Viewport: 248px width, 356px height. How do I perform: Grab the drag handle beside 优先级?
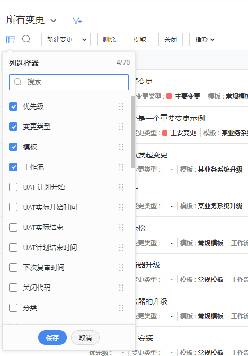121,106
